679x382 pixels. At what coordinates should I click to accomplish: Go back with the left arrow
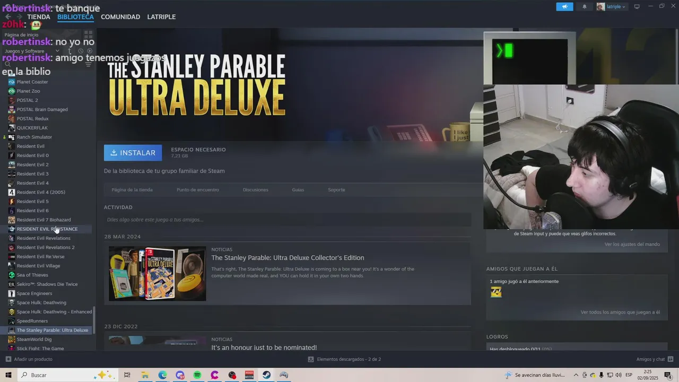point(8,17)
